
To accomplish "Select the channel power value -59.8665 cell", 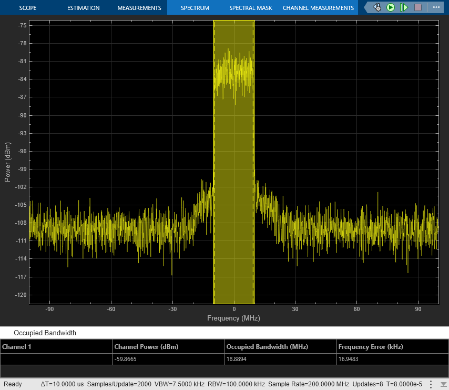I will [127, 359].
